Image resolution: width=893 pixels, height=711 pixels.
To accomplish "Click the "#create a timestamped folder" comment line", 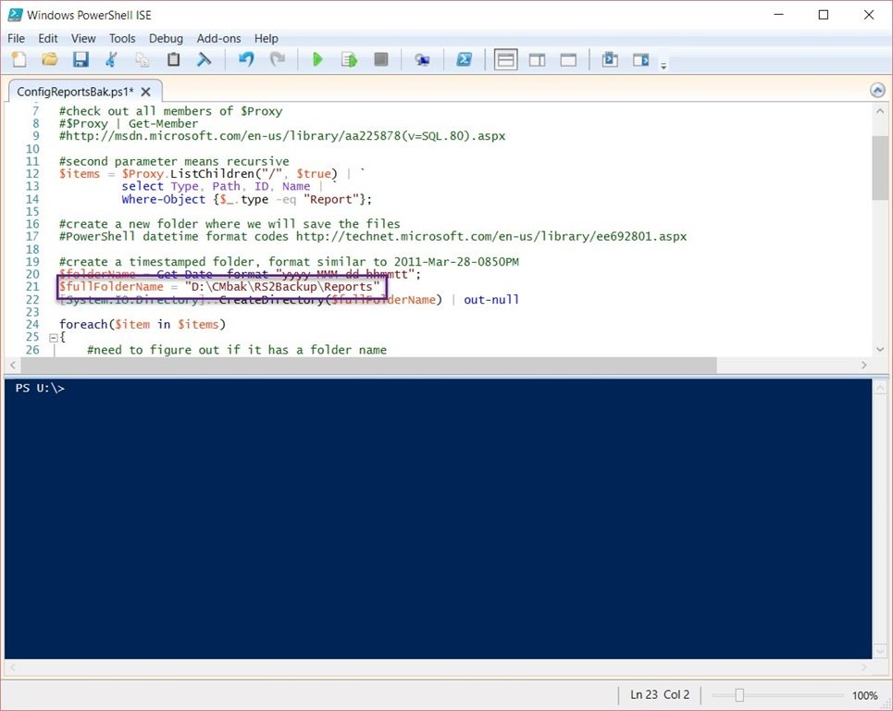I will pyautogui.click(x=289, y=262).
